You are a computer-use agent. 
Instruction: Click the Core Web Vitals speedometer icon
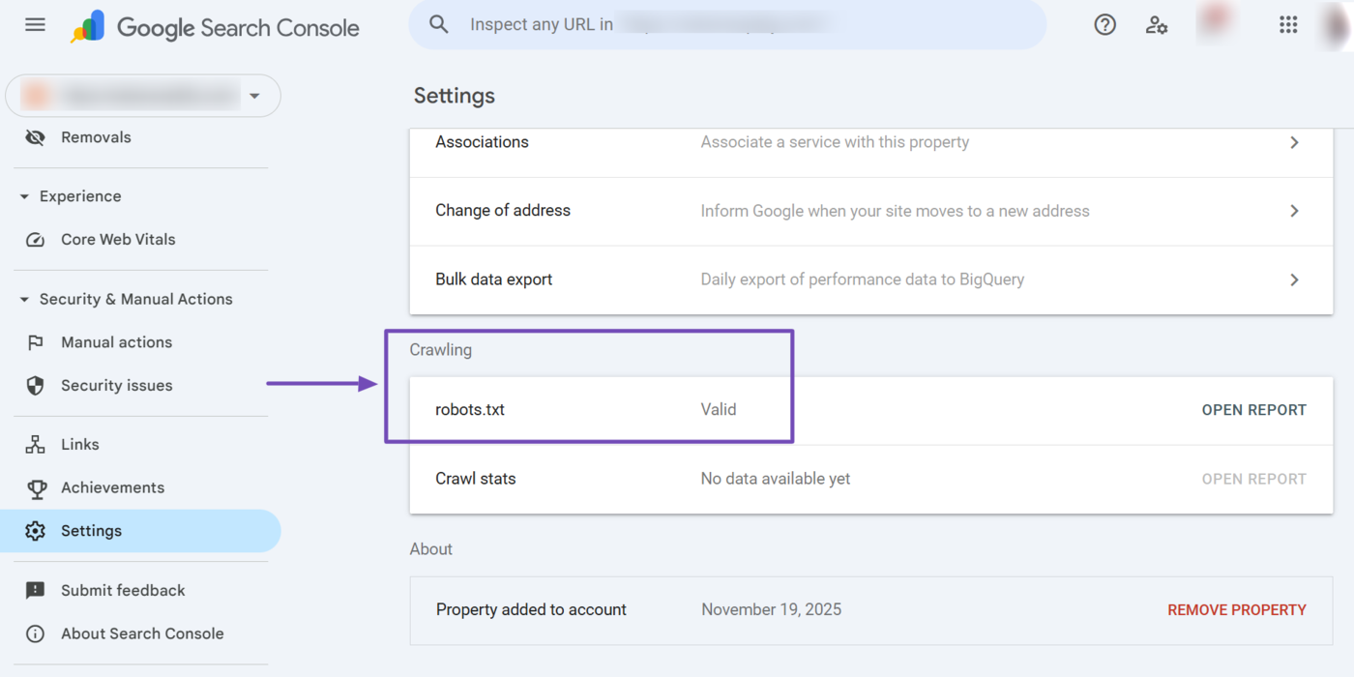[35, 239]
